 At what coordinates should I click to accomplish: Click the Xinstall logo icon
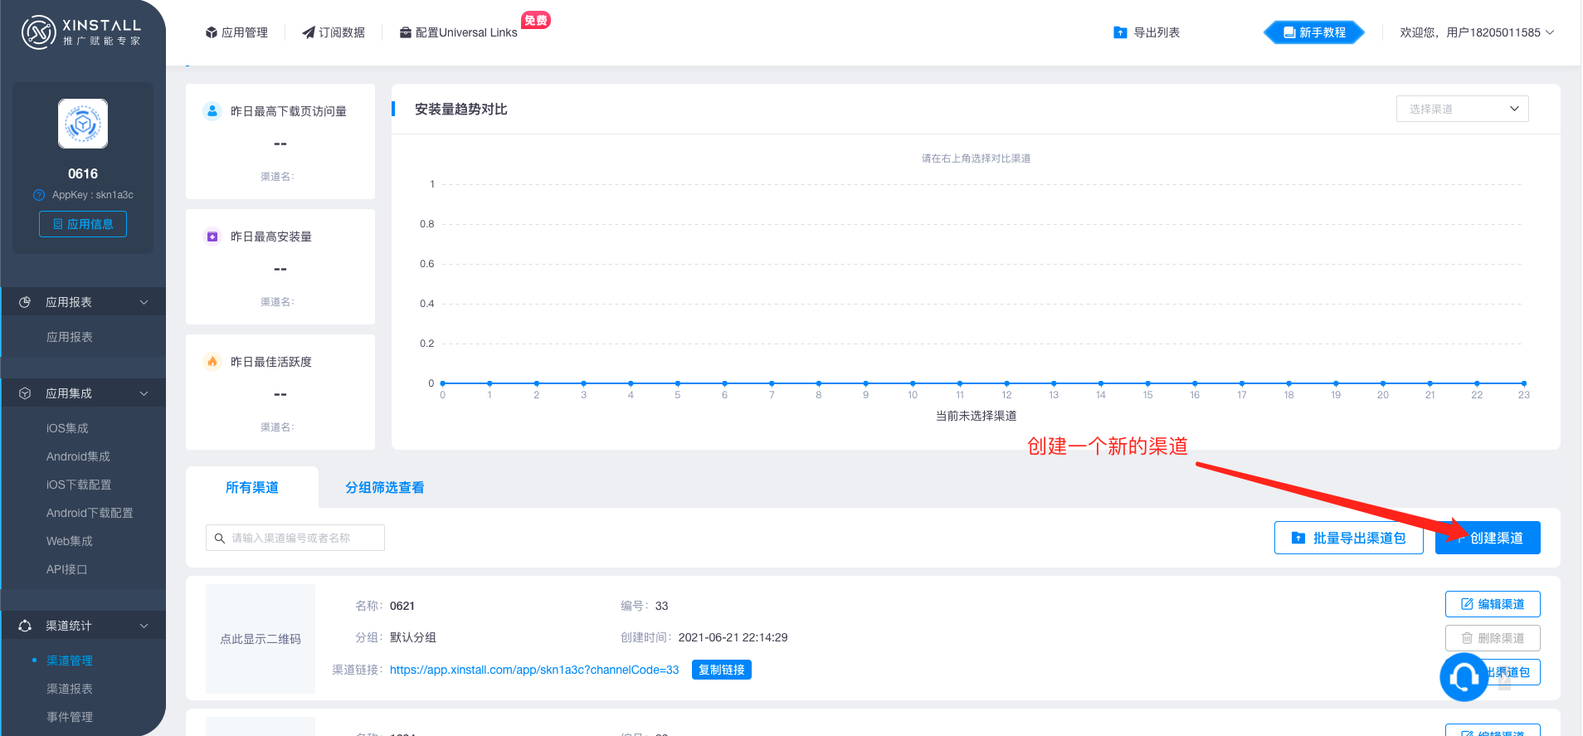click(38, 32)
